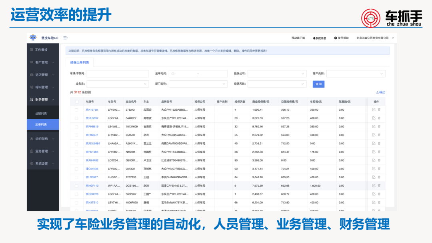Edit the 京K19780 row

(x=374, y=110)
